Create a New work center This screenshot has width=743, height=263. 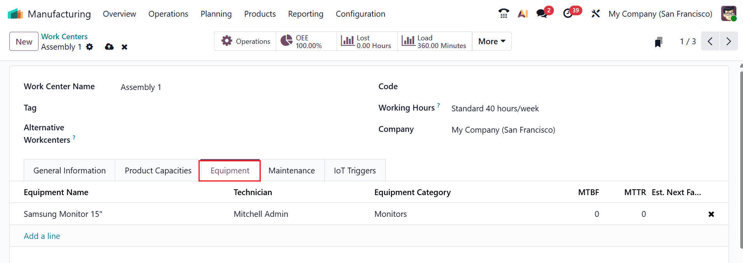(x=24, y=42)
